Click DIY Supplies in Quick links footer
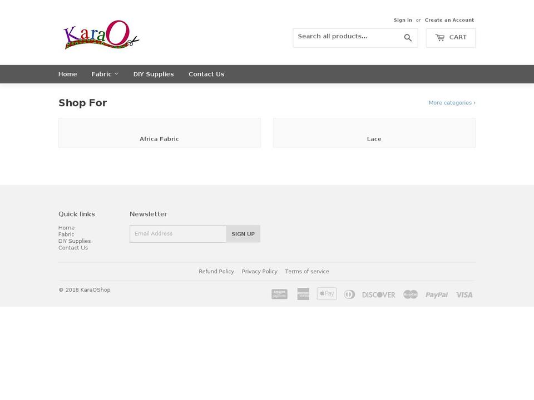The height and width of the screenshot is (400, 534). (75, 241)
